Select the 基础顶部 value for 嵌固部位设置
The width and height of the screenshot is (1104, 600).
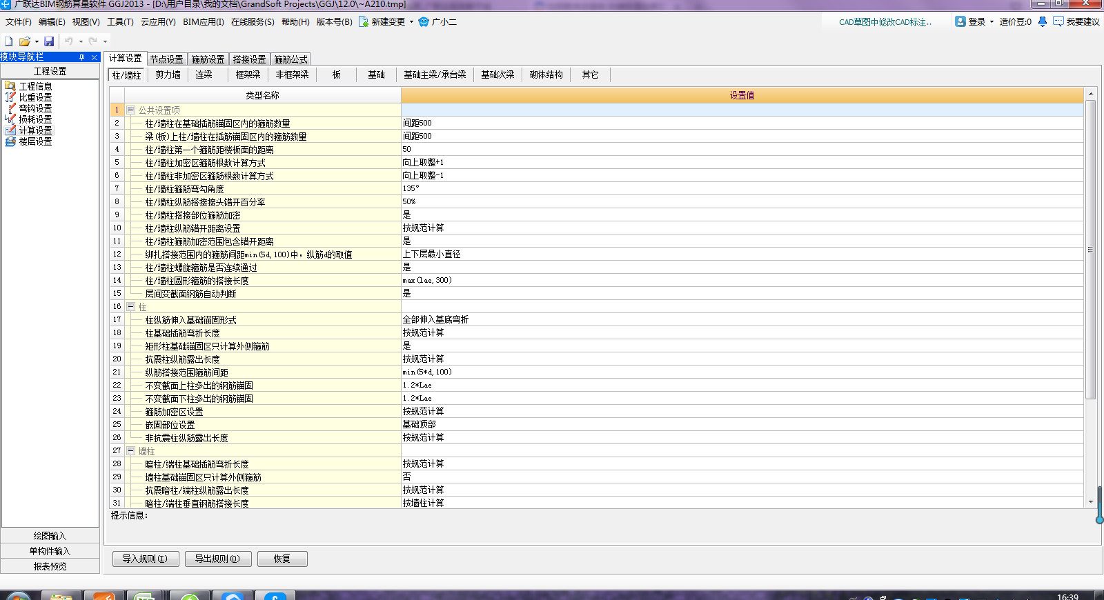click(742, 424)
